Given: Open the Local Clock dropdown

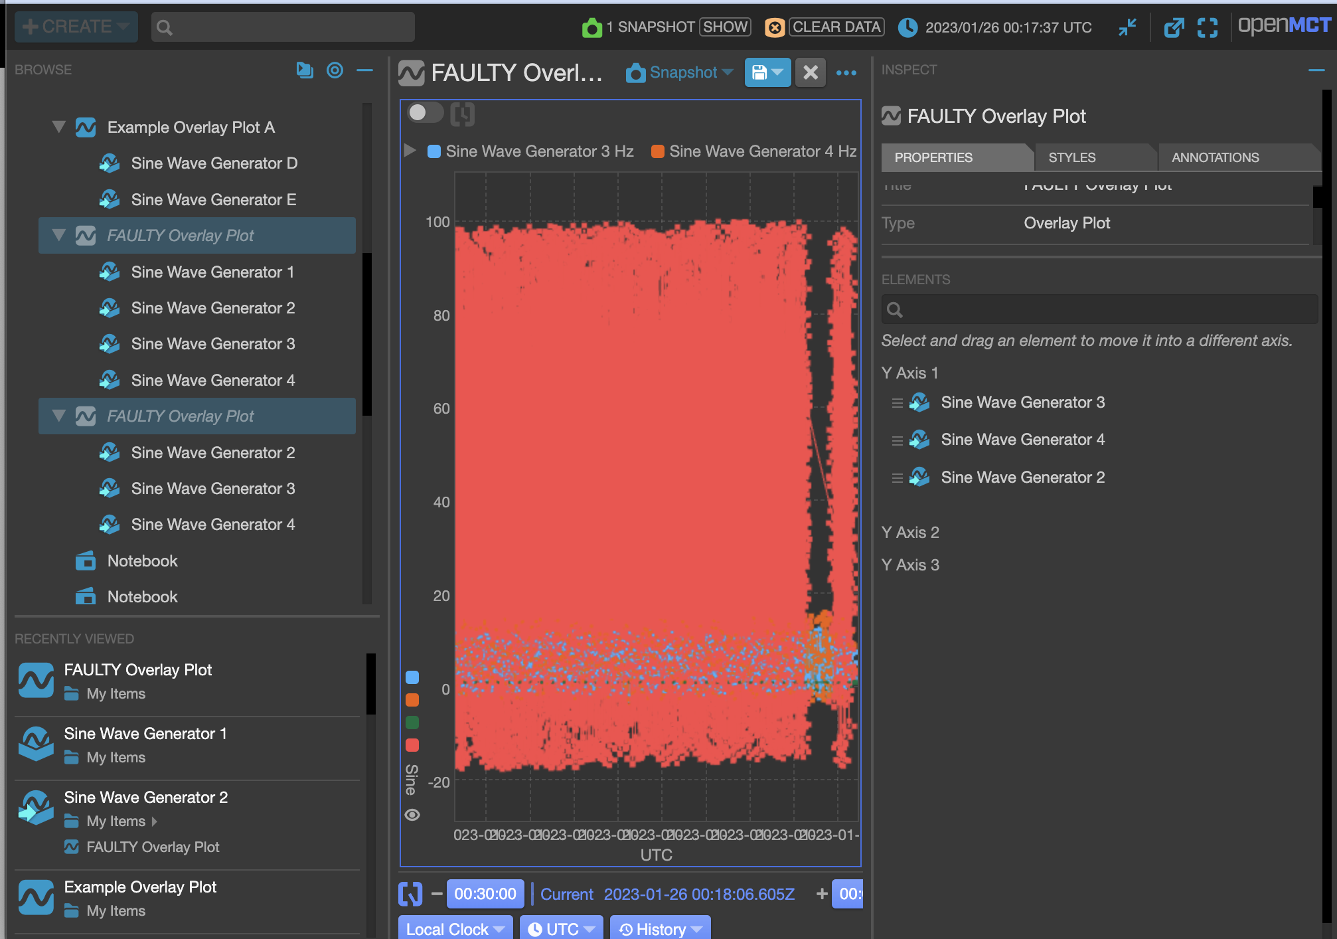Looking at the screenshot, I should tap(455, 928).
